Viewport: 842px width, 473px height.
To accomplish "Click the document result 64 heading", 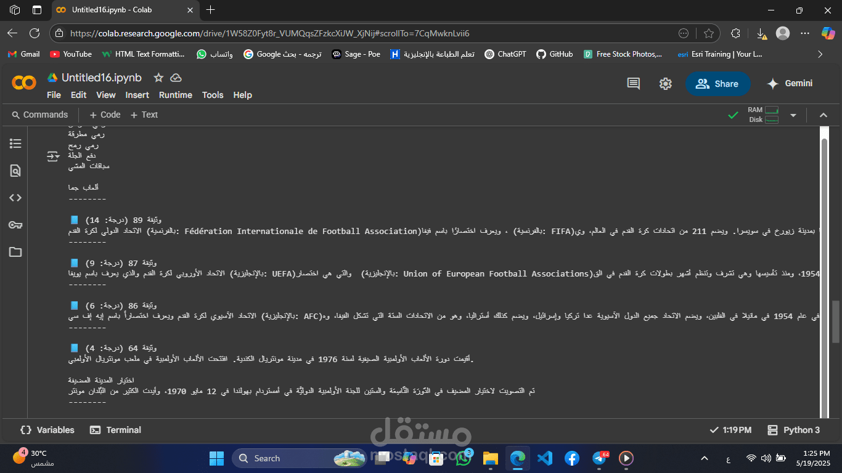I will click(113, 348).
